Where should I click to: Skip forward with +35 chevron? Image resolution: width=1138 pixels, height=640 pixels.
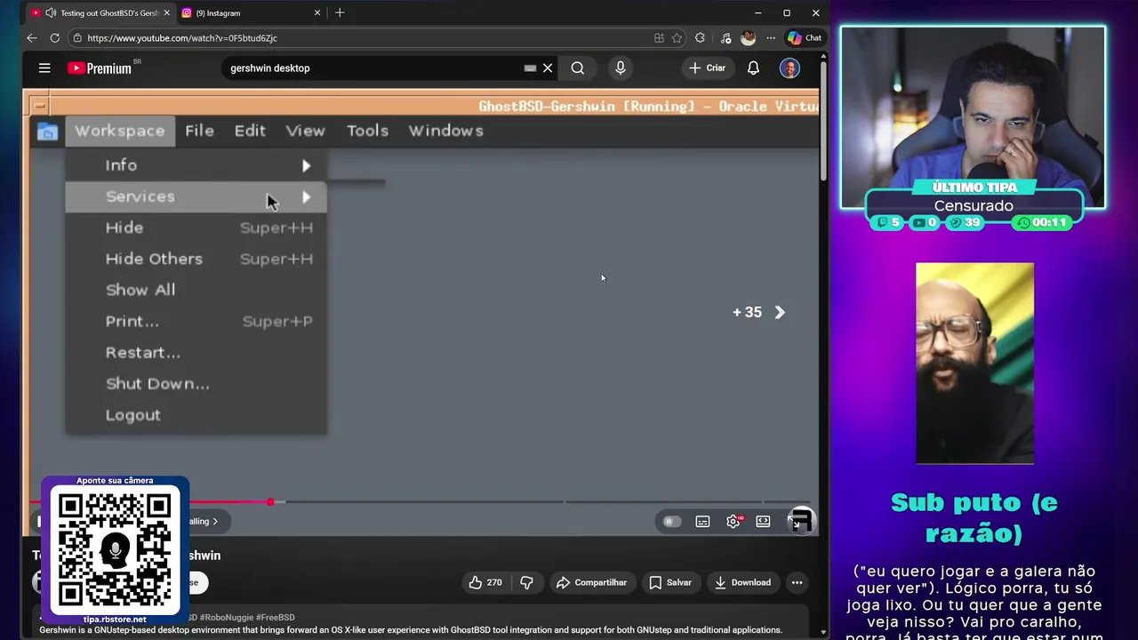[x=780, y=312]
